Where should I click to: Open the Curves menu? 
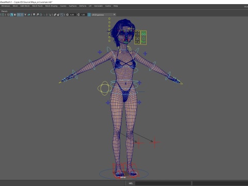pyautogui.click(x=63, y=6)
